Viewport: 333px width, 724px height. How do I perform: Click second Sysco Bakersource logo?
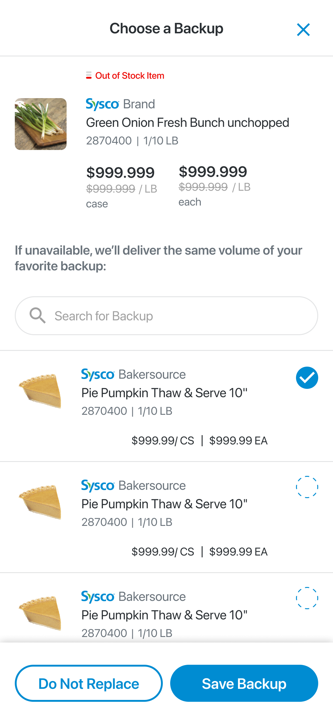(98, 486)
